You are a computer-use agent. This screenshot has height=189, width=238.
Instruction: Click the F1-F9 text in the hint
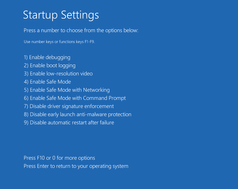click(x=89, y=42)
